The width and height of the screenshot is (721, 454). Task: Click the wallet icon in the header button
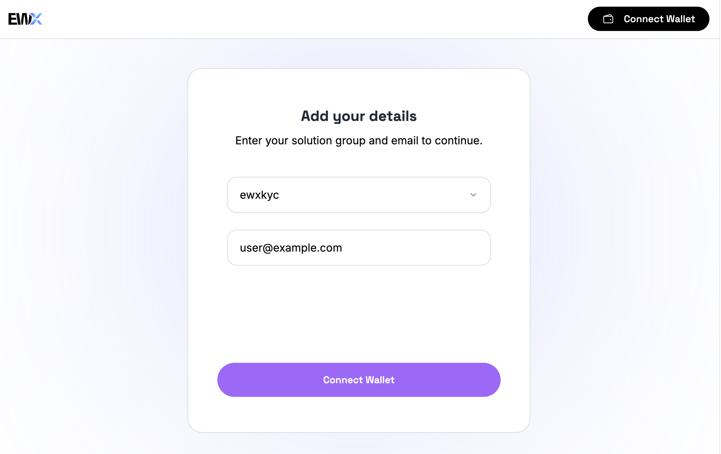[608, 19]
